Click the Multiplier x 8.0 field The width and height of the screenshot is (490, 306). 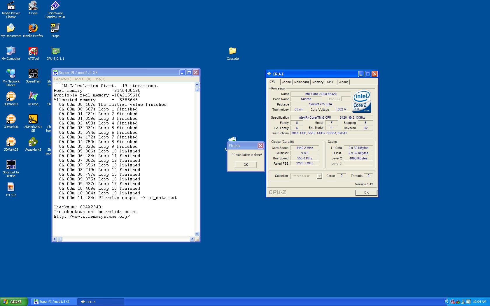[304, 153]
